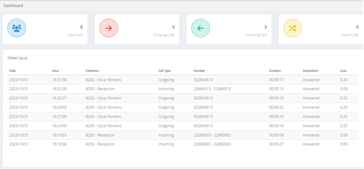Click the red Outgoing Calls arrow icon

pyautogui.click(x=109, y=28)
